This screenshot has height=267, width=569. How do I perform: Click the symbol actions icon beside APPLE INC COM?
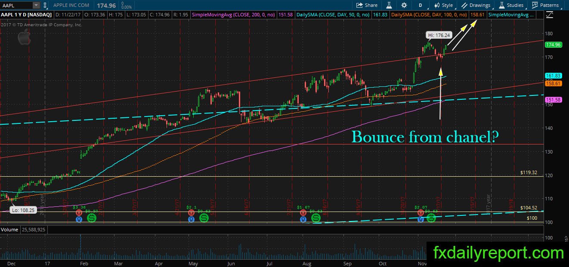pyautogui.click(x=45, y=5)
